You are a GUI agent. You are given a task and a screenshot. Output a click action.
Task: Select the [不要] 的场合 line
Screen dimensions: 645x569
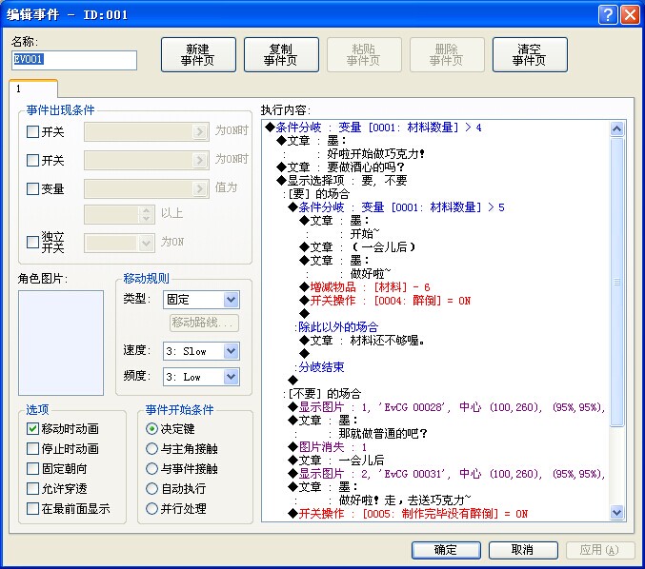pos(322,394)
